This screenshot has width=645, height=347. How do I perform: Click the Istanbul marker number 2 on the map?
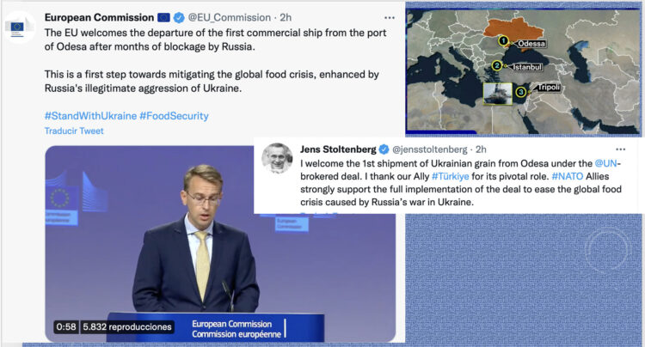tap(496, 65)
